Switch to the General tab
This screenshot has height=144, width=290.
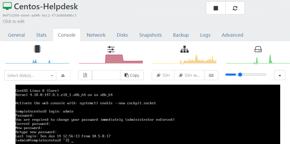click(x=16, y=35)
